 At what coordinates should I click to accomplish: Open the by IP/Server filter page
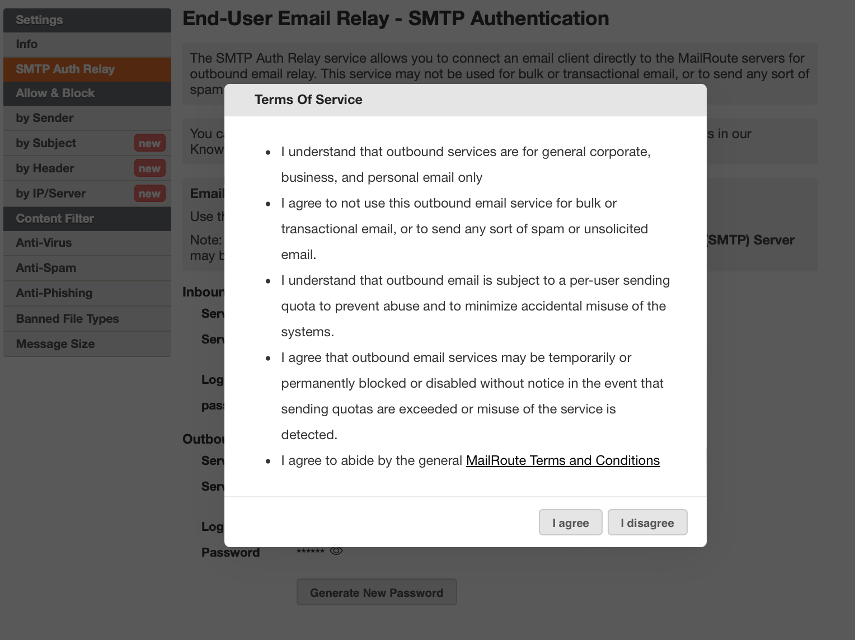(87, 194)
